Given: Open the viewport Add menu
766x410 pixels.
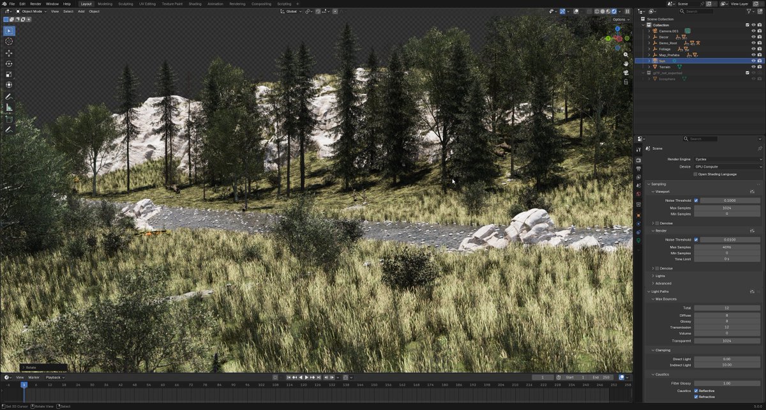Looking at the screenshot, I should point(81,11).
